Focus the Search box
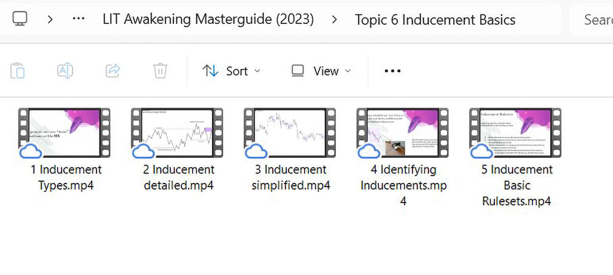The height and width of the screenshot is (275, 613). [591, 19]
